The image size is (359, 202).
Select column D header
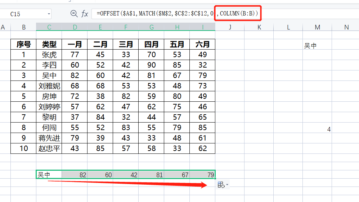pyautogui.click(x=75, y=27)
